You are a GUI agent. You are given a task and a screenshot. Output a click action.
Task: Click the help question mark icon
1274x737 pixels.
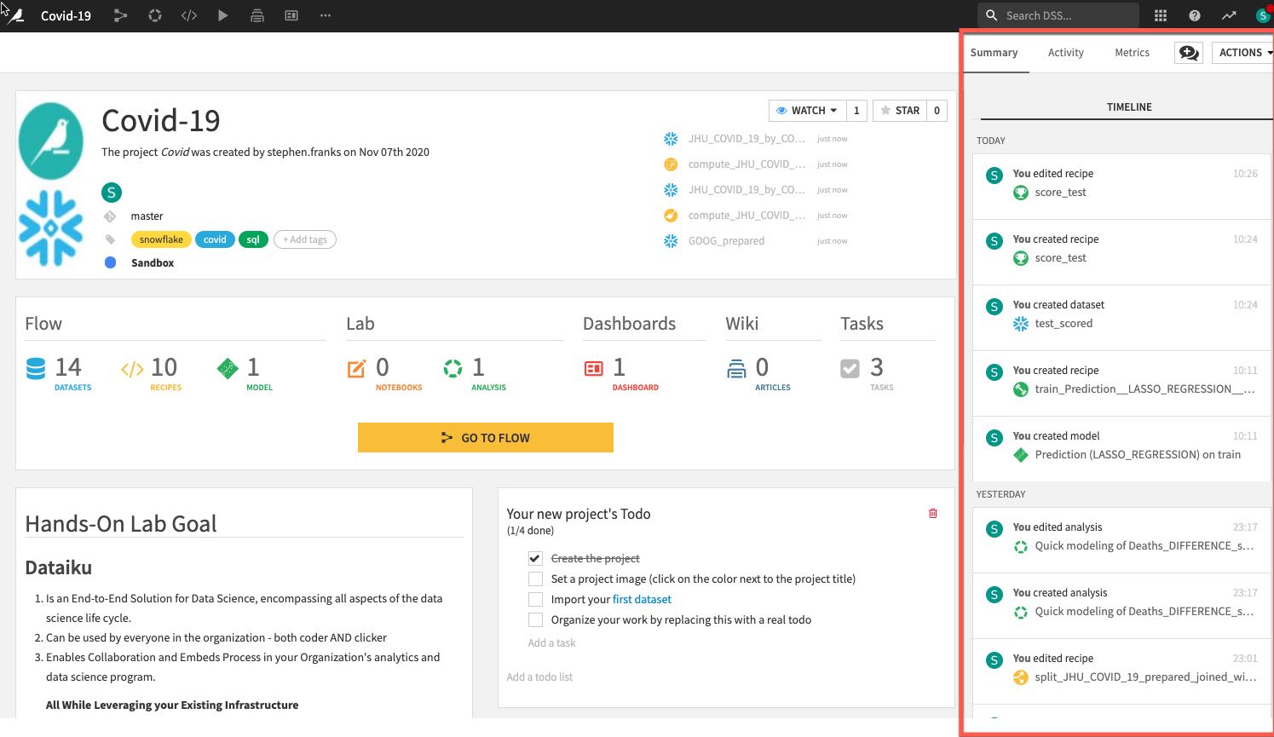(x=1194, y=15)
